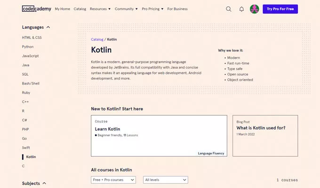Click Try Pro For Free button
Screen dimensions: 320x188
click(x=280, y=9)
